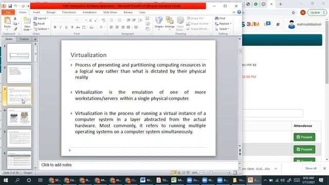The width and height of the screenshot is (329, 185).
Task: Click Update button in browser
Action: (317, 12)
